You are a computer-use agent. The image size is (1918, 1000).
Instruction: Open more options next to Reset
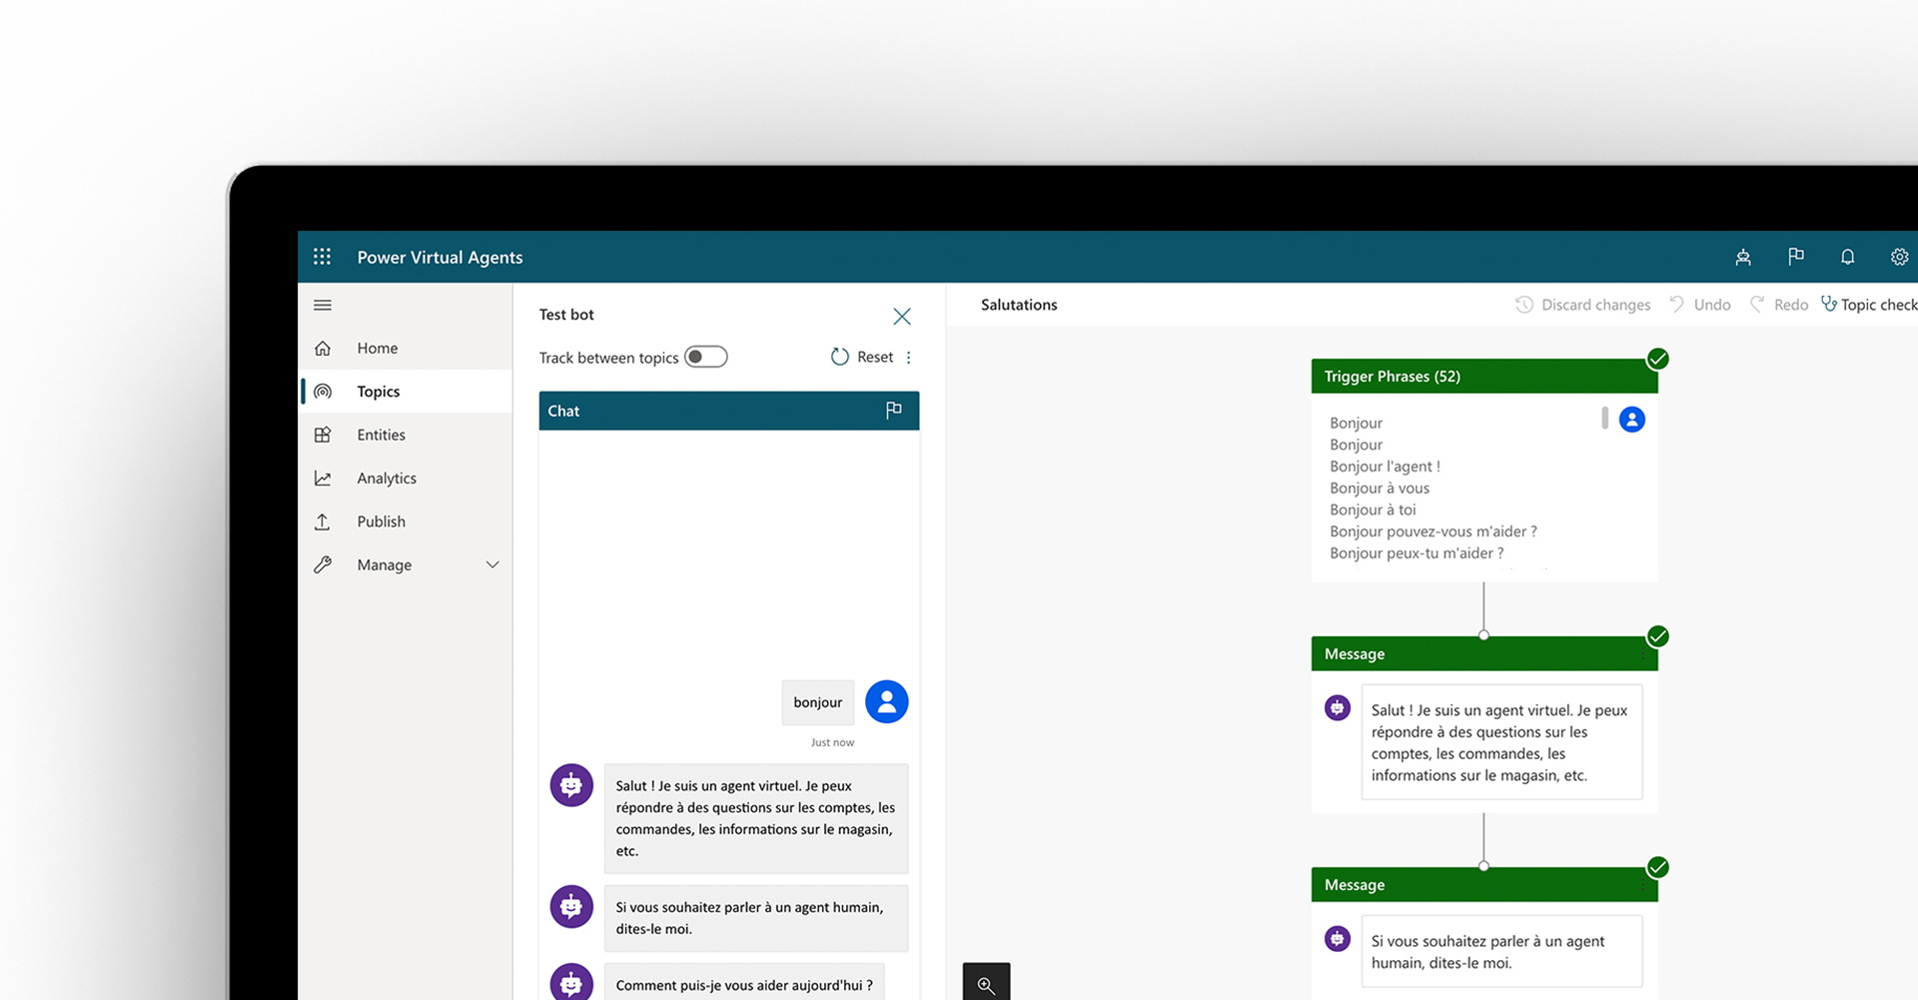tap(909, 358)
